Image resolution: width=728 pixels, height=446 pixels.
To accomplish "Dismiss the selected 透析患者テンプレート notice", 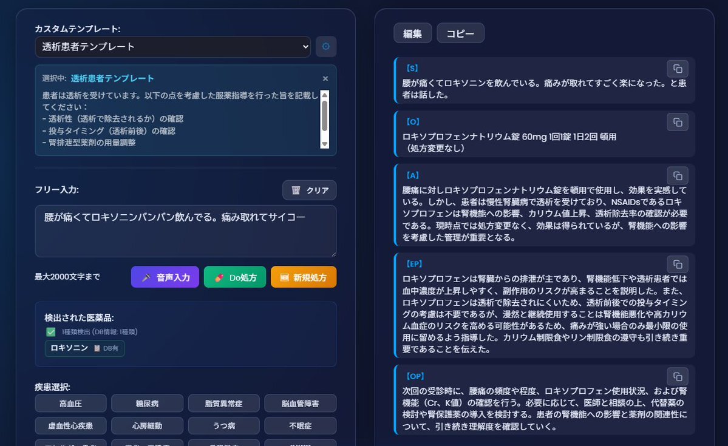I will pos(325,79).
